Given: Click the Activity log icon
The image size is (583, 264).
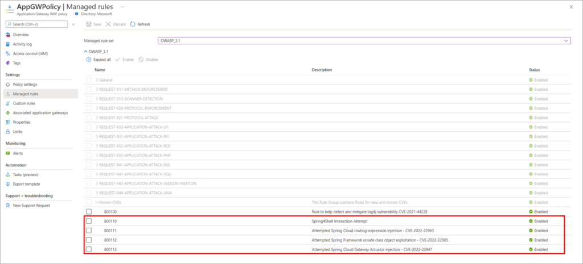Looking at the screenshot, I should 8,44.
